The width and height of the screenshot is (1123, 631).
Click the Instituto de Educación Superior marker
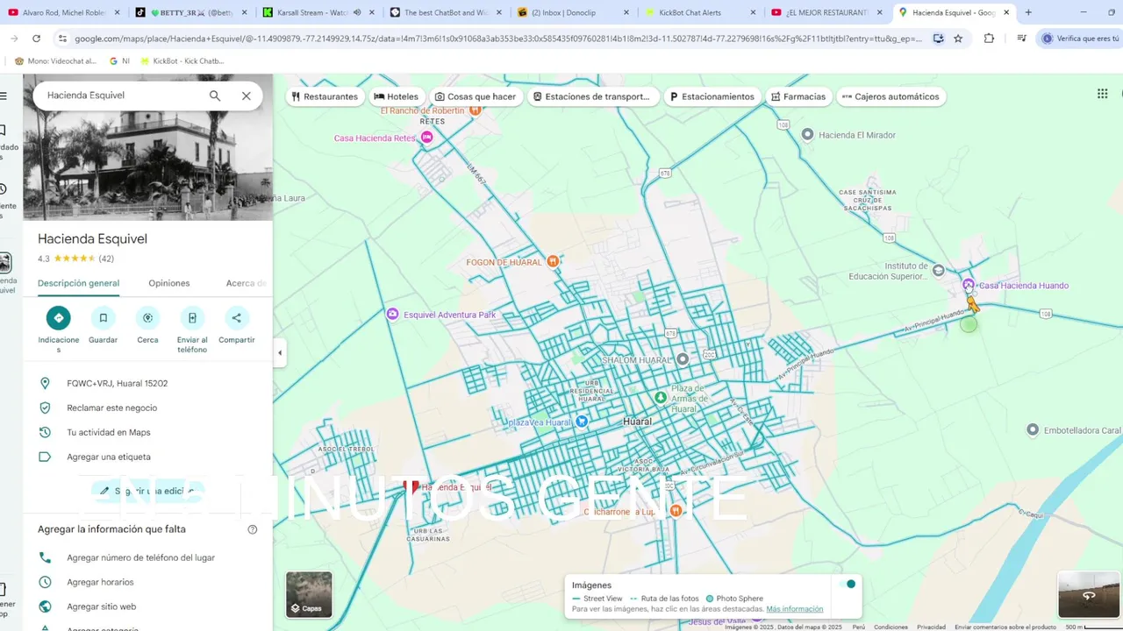pyautogui.click(x=938, y=270)
